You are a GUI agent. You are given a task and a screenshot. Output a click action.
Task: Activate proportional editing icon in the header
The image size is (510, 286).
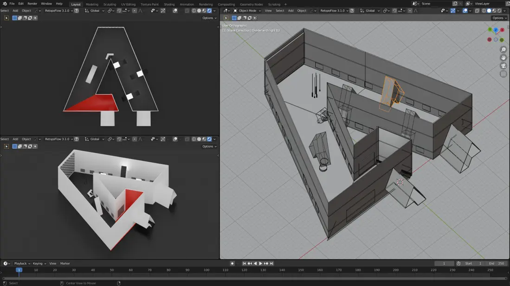click(409, 10)
